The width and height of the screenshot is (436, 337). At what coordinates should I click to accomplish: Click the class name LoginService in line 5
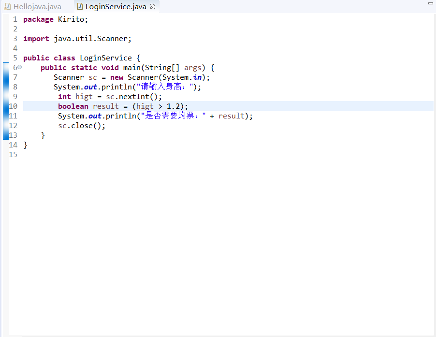[106, 58]
